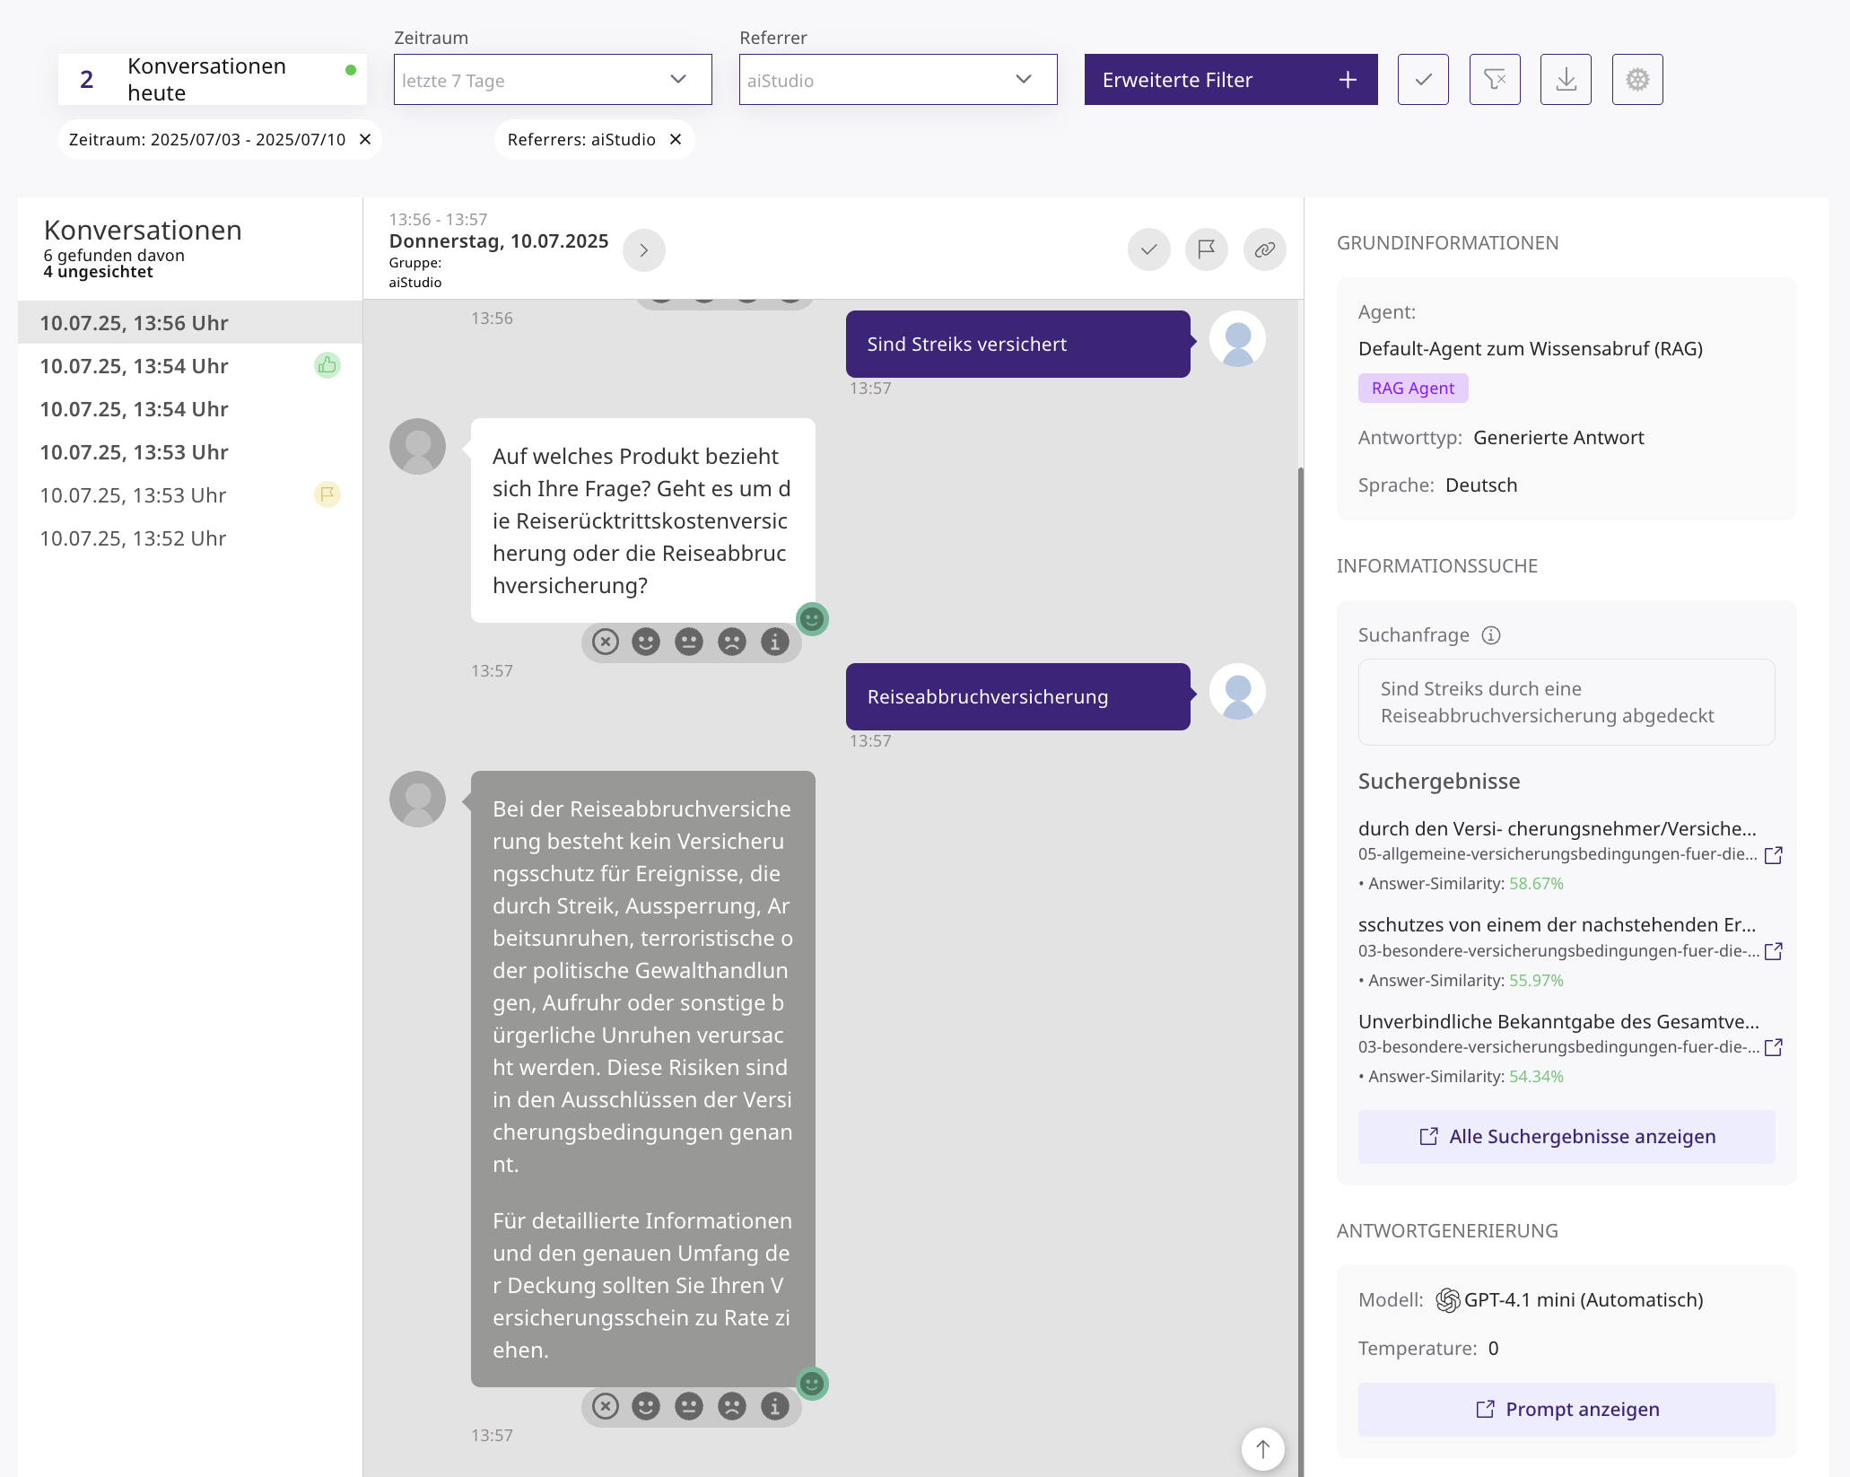Click thumbs-up badge on 13:54 conversation
This screenshot has width=1850, height=1477.
tap(327, 365)
